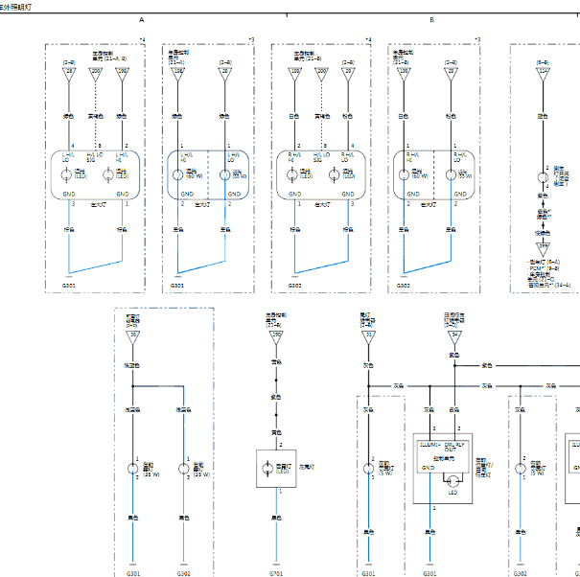580x577 pixels.
Task: Click the "(21-A, B)" control unit reference
Action: (113, 58)
